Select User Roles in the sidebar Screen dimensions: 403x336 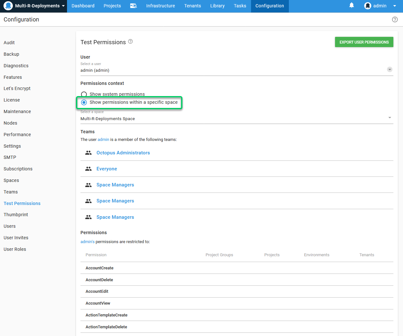pos(15,249)
